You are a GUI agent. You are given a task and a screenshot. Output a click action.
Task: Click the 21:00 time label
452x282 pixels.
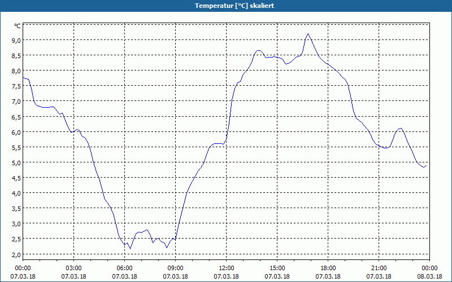379,268
